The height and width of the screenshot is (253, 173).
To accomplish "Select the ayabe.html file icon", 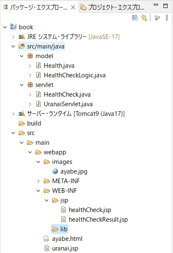I will (47, 239).
